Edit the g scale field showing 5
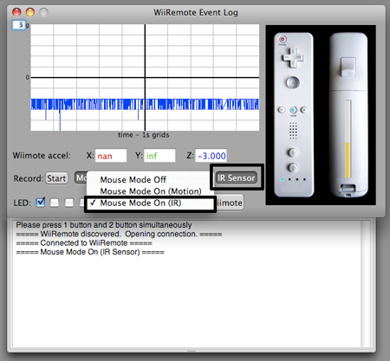390x361 pixels. coord(18,25)
